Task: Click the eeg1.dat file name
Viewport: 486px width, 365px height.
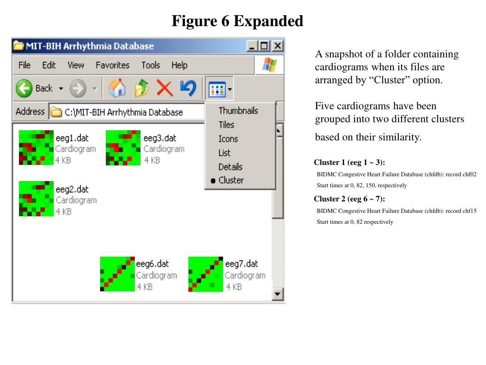Action: (72, 138)
